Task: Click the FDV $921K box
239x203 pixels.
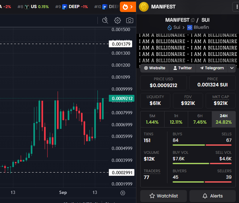Action: click(x=188, y=100)
